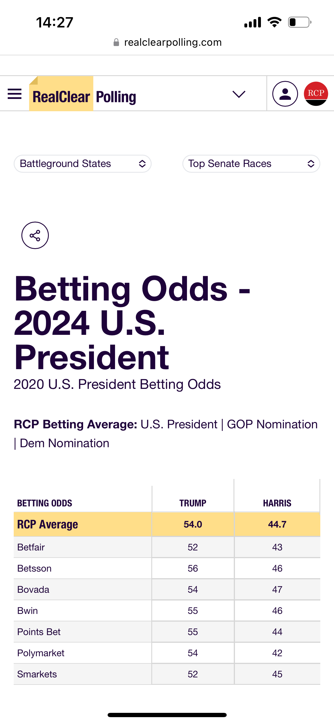Open the 2020 U.S. President Betting Odds link

117,384
